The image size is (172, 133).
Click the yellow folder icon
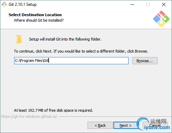coord(19,40)
